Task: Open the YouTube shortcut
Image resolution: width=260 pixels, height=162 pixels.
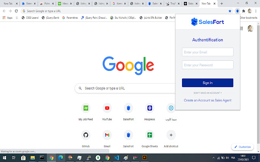Action: (107, 112)
